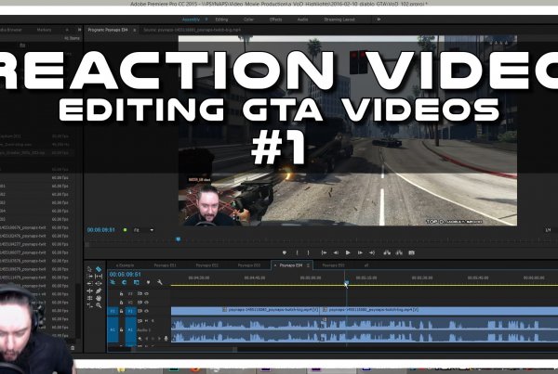Click the Go to In point button
Viewport: 558px width, 374px height.
[325, 252]
